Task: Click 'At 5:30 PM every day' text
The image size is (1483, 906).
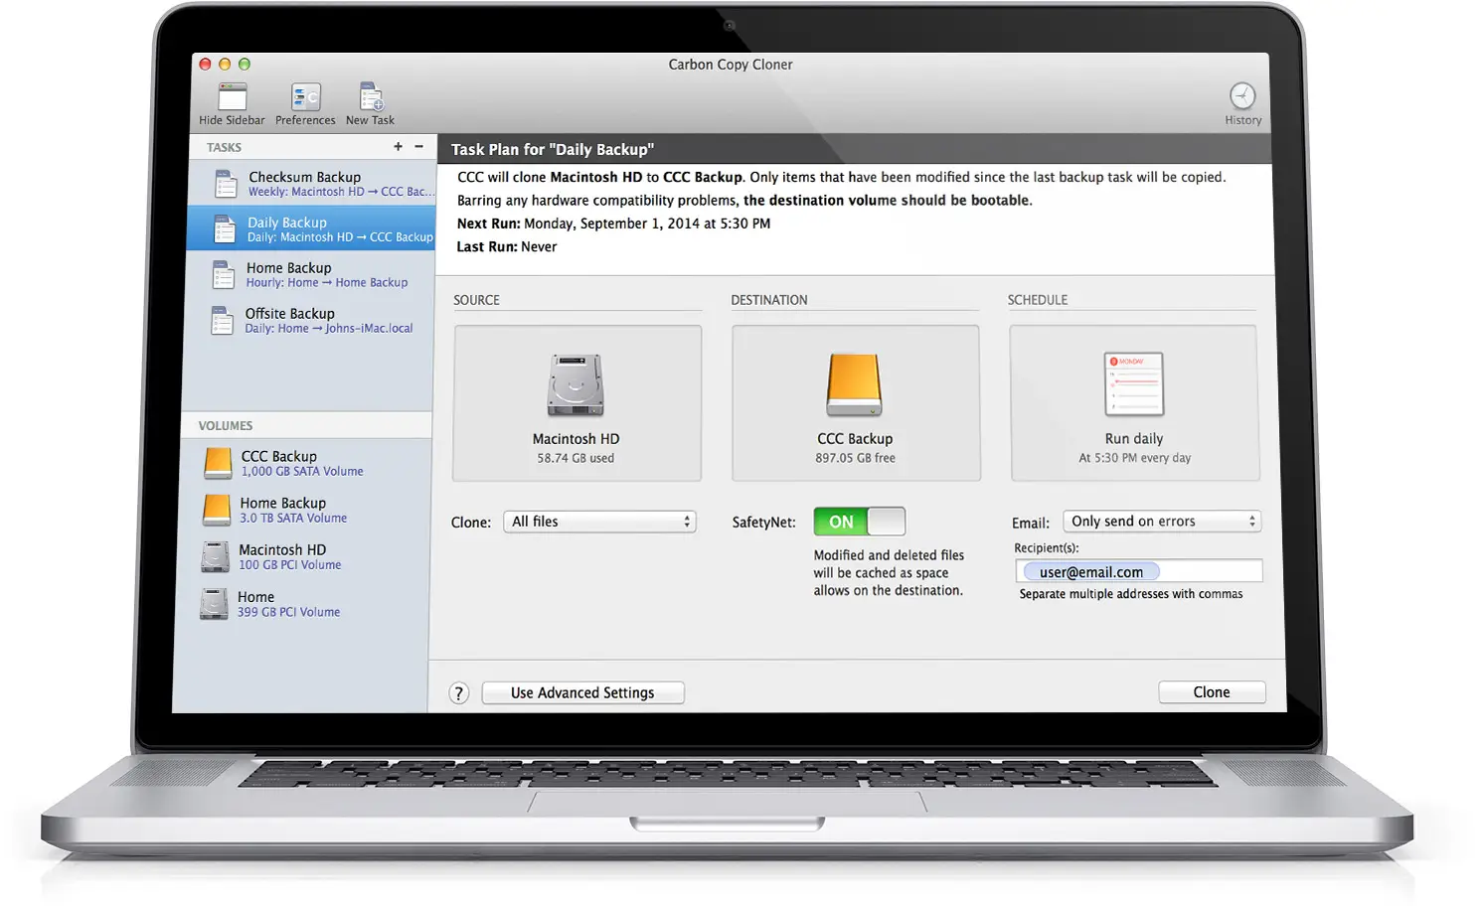Action: pyautogui.click(x=1134, y=459)
